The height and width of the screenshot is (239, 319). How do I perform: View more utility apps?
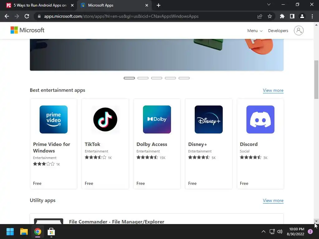coord(273,201)
